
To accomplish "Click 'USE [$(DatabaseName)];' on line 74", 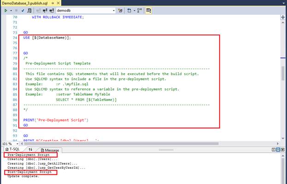I will tap(47, 38).
